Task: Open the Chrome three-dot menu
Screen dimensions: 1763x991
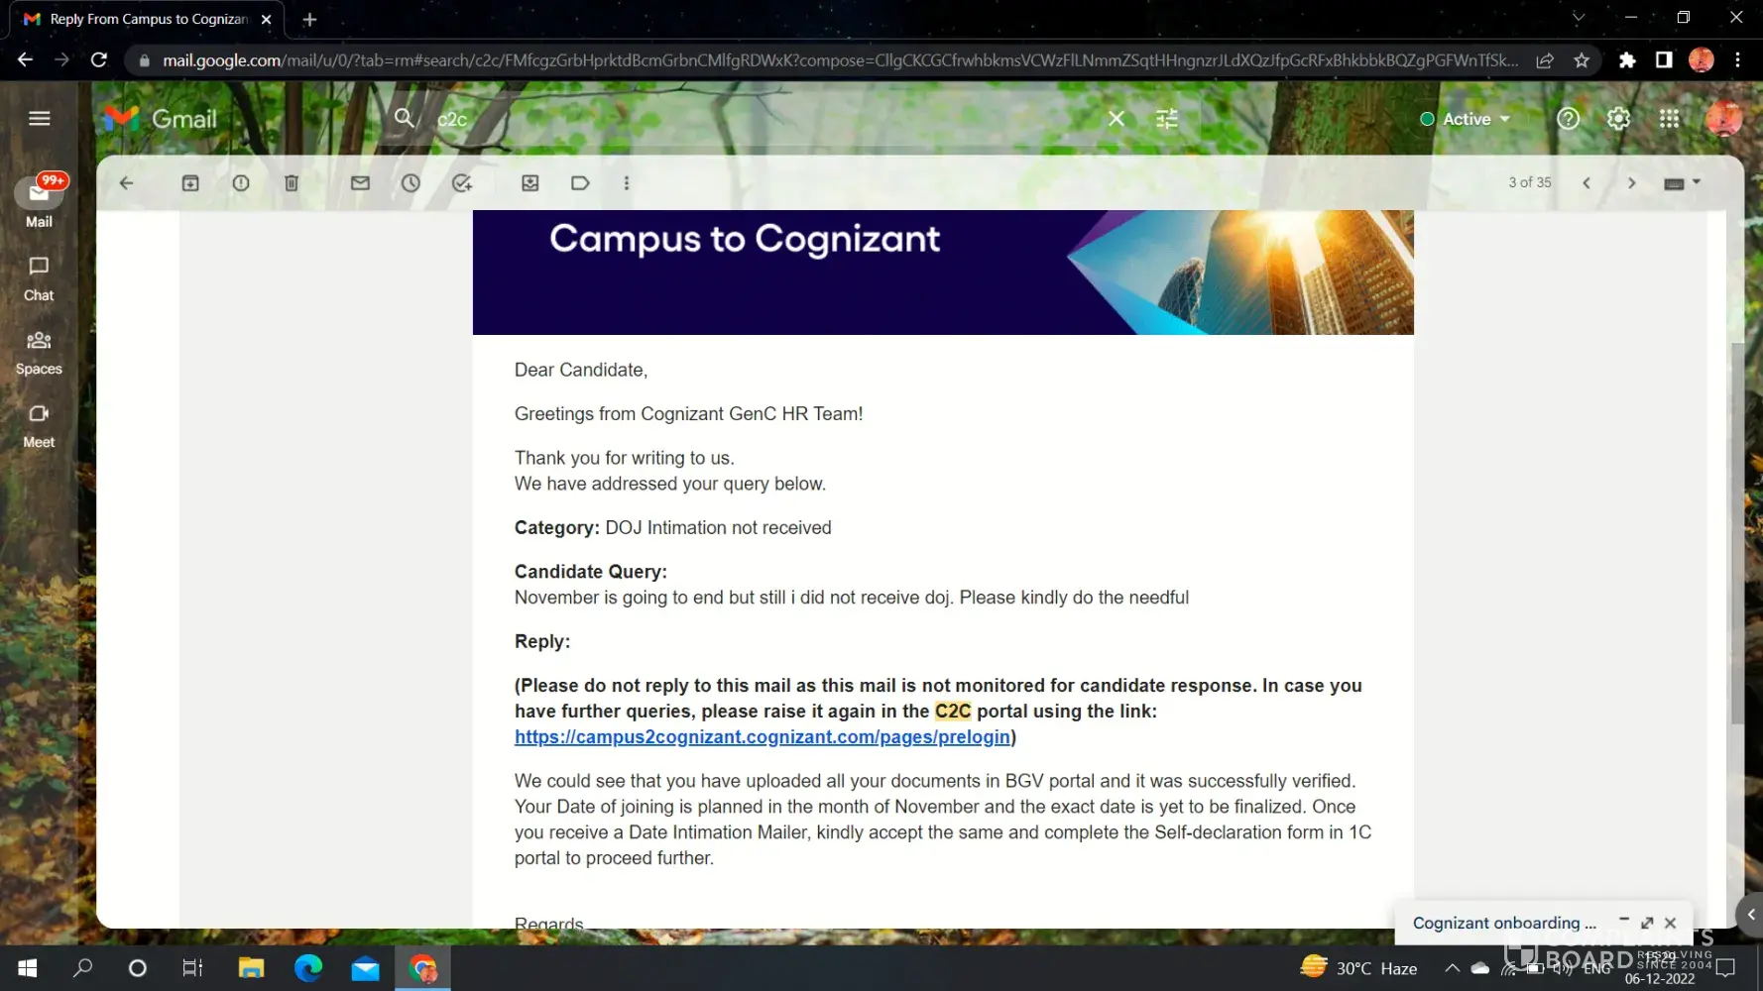Action: click(x=1737, y=60)
